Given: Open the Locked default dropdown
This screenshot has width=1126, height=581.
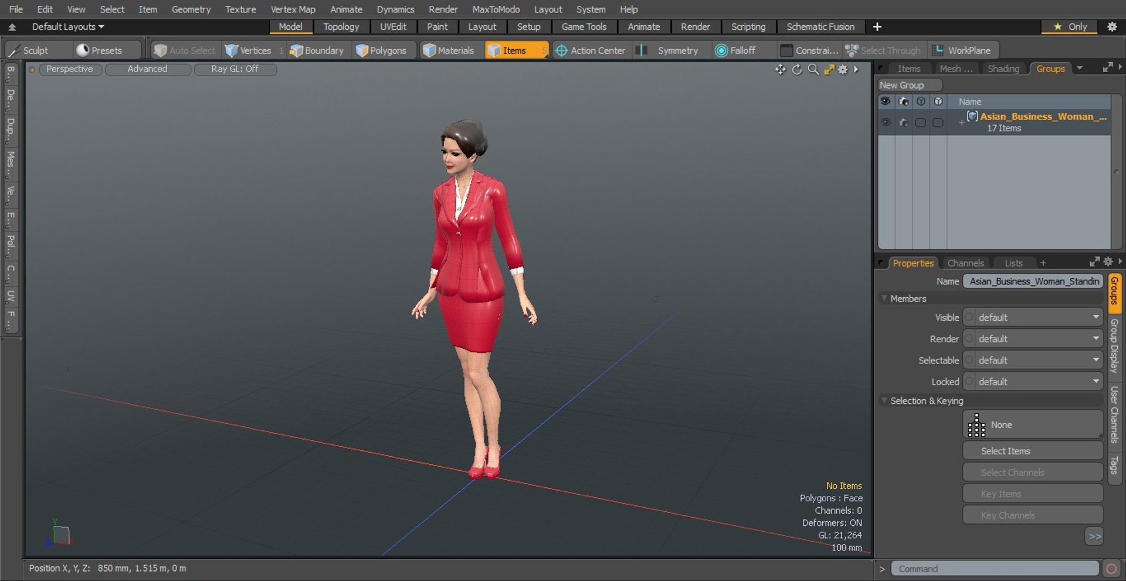Looking at the screenshot, I should tap(1033, 382).
